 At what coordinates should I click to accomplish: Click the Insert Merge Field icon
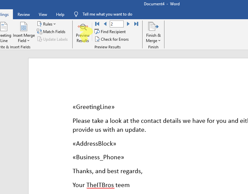24,26
